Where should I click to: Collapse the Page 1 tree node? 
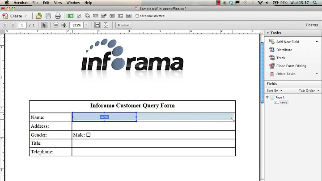pyautogui.click(x=267, y=97)
